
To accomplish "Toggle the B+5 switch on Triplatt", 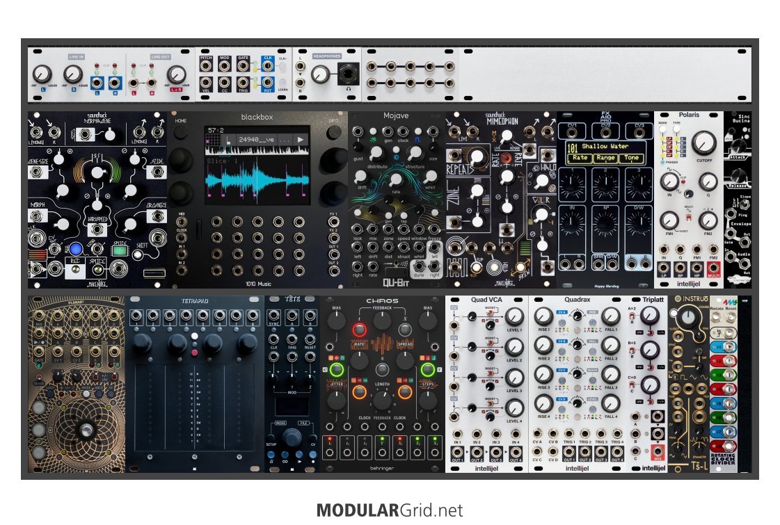I will (632, 349).
